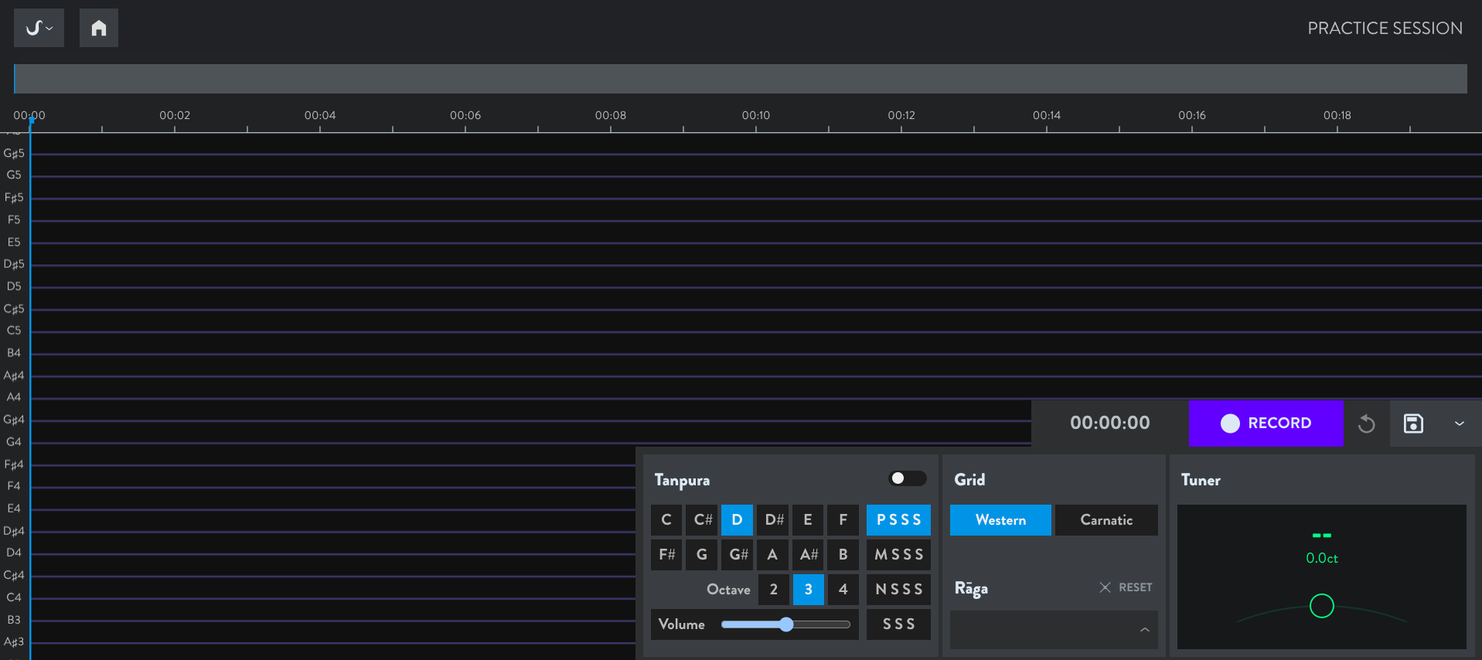
Task: Select the F# note key
Action: (666, 555)
